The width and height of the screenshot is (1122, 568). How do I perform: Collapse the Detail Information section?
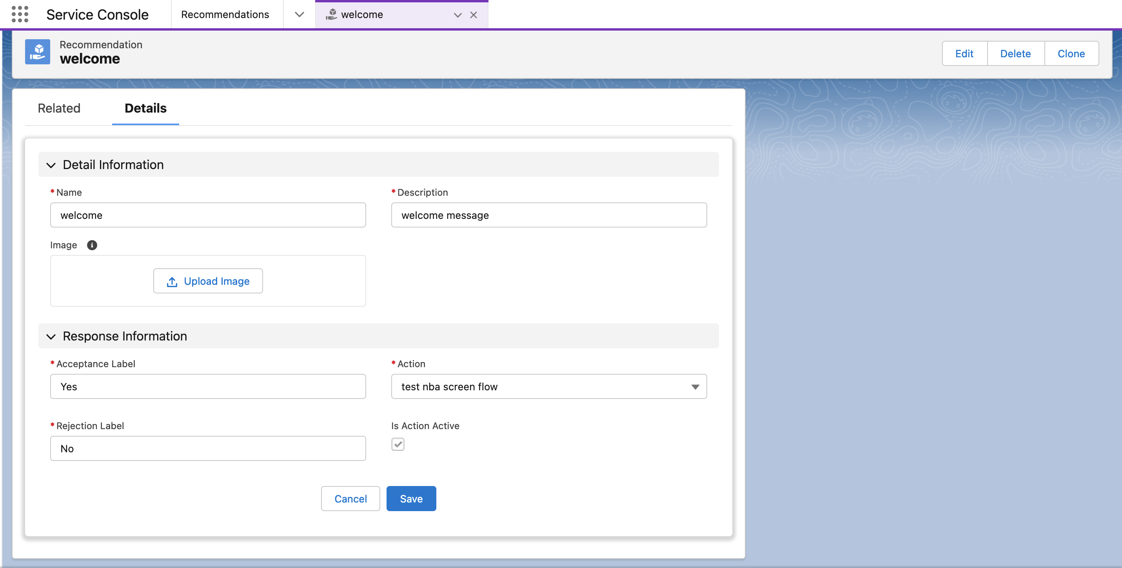click(x=51, y=165)
